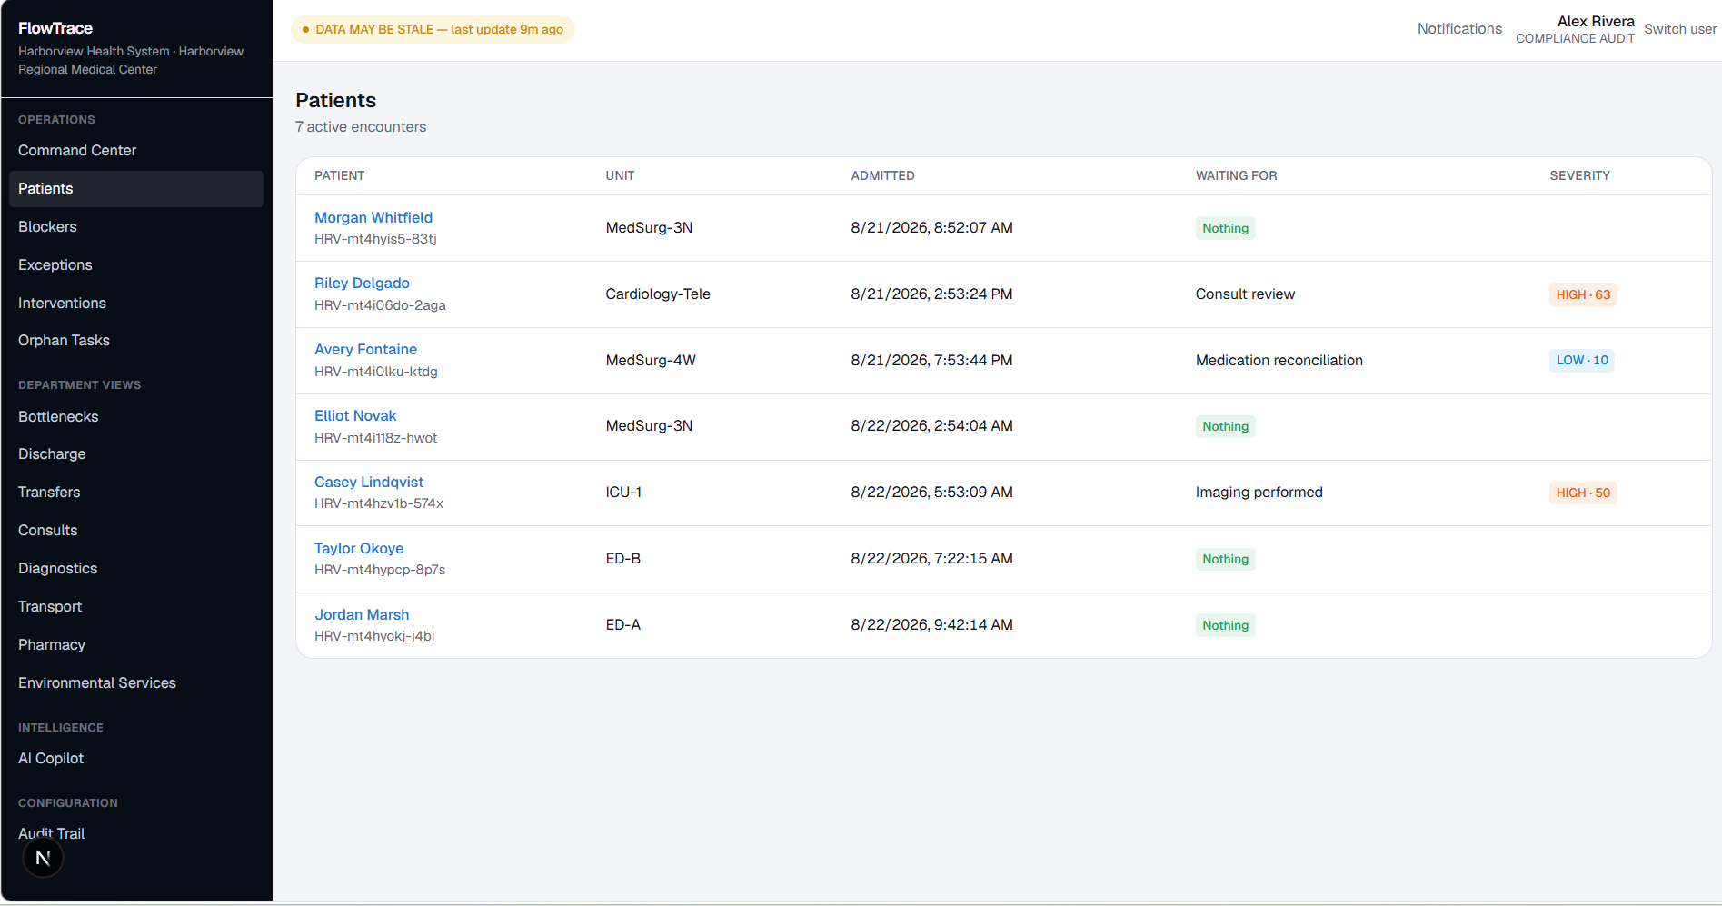Click the ADMITTED column header
The width and height of the screenshot is (1722, 906).
[x=882, y=176]
